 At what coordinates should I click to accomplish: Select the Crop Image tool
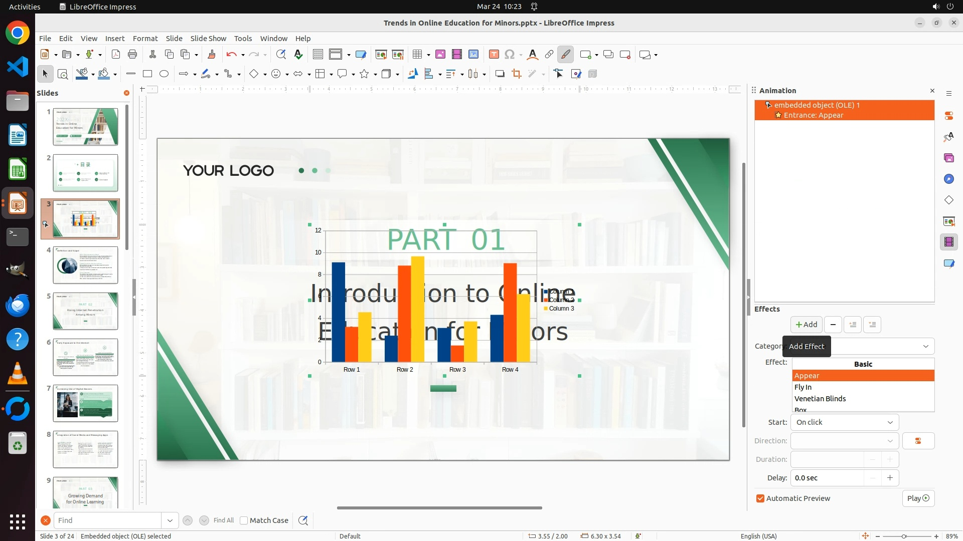517,74
